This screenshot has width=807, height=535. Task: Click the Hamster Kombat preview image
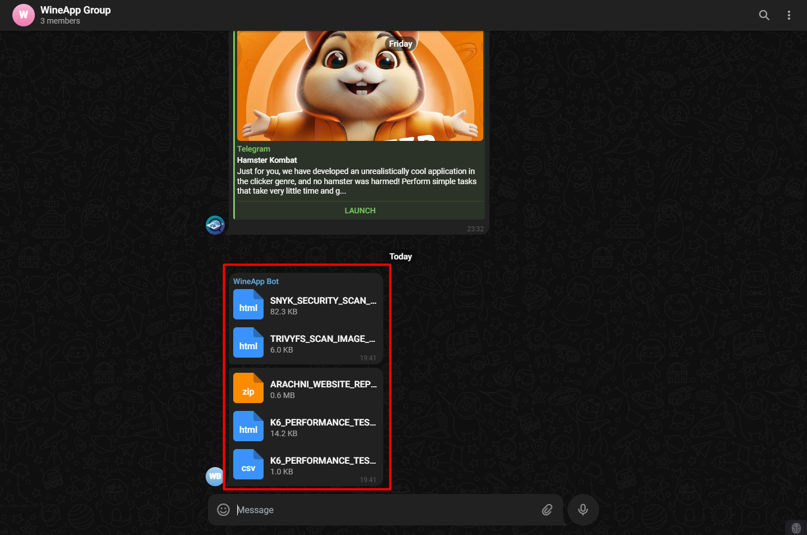coord(360,84)
